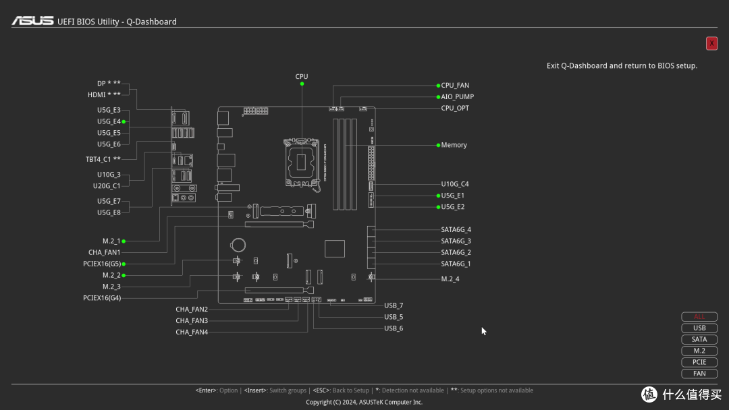Select the M.2_1 slot label

coord(111,241)
